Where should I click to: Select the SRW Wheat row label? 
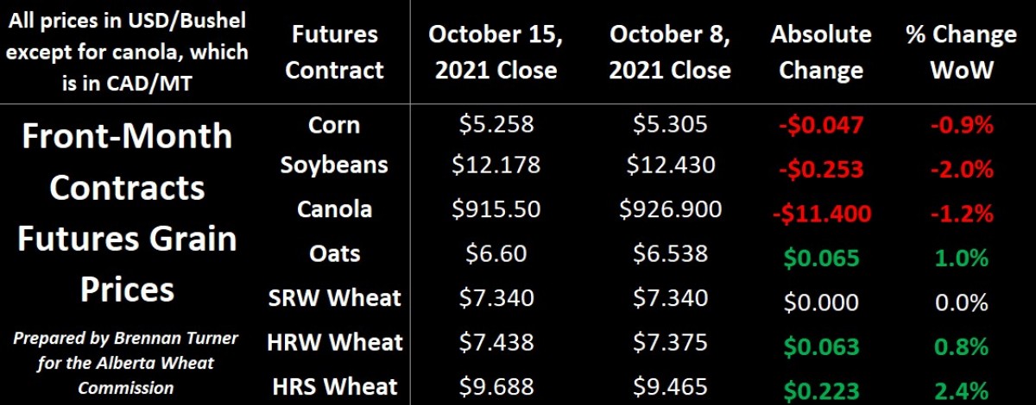[x=334, y=298]
